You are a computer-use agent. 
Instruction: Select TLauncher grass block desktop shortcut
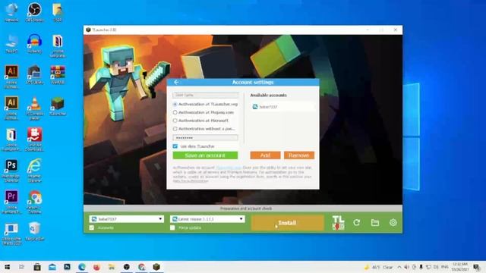tap(58, 106)
